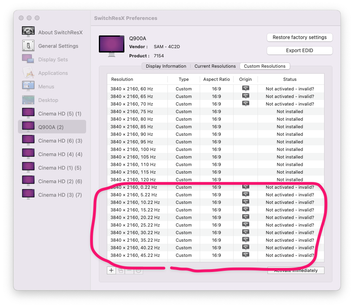Select the 3840 × 2160, 115 Hz row
354x307 pixels.
(216, 172)
